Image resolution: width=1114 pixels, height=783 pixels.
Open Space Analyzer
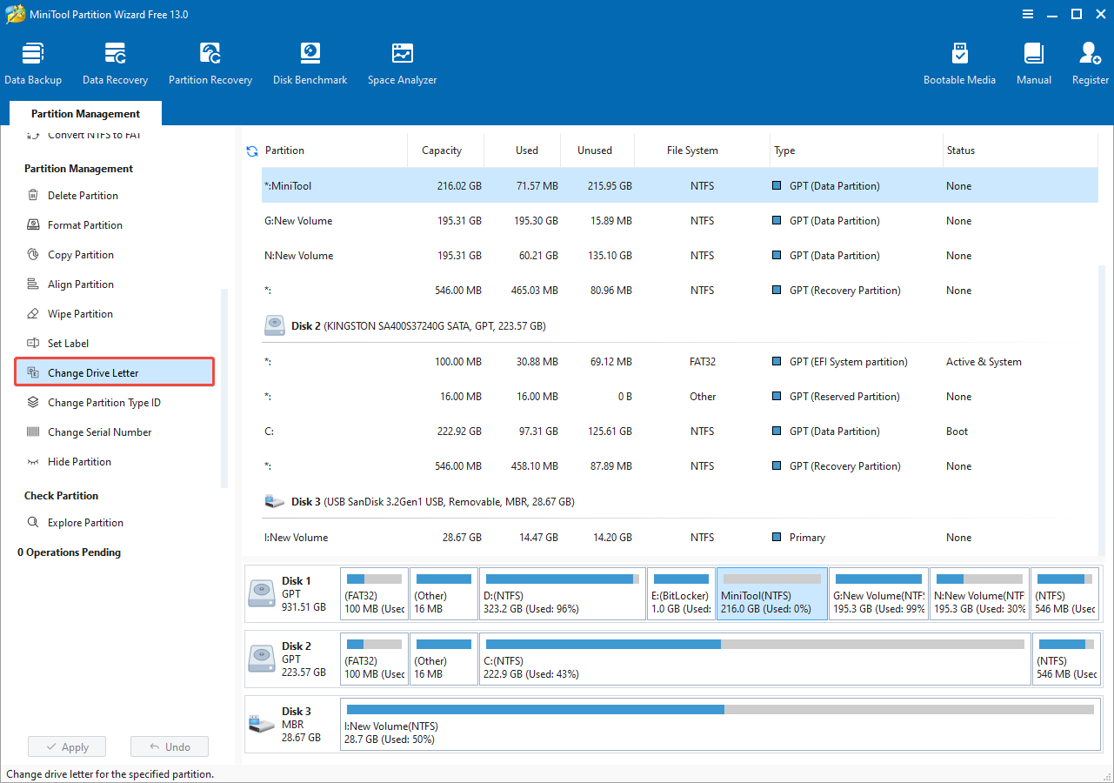[402, 64]
